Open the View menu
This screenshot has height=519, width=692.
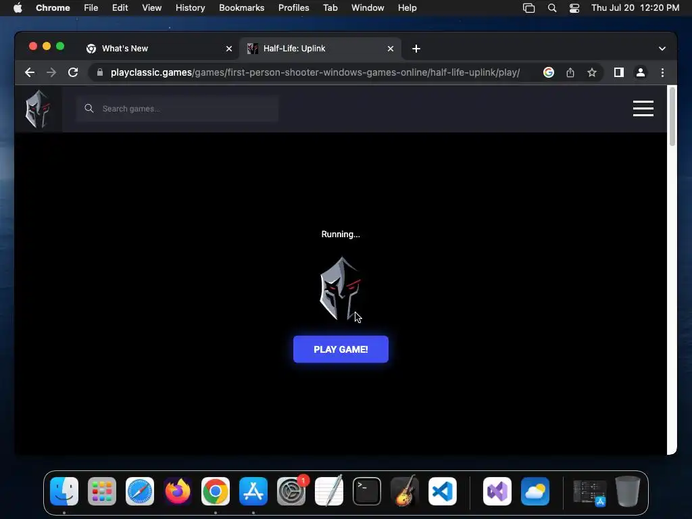pyautogui.click(x=152, y=8)
